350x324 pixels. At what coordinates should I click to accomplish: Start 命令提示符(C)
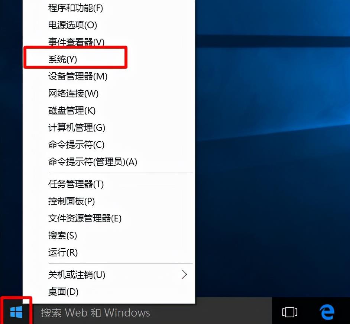click(76, 145)
